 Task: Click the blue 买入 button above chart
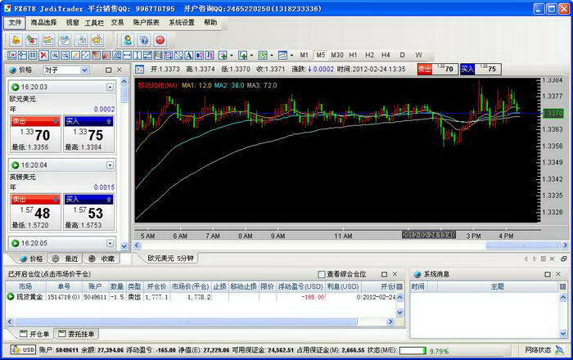(x=480, y=70)
